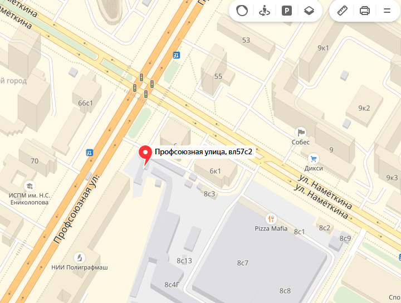This screenshot has height=303, width=401.
Task: Toggle the parking layer button
Action: click(287, 11)
